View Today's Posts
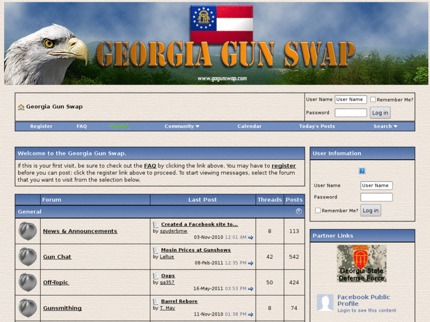430x322 pixels. click(x=317, y=126)
